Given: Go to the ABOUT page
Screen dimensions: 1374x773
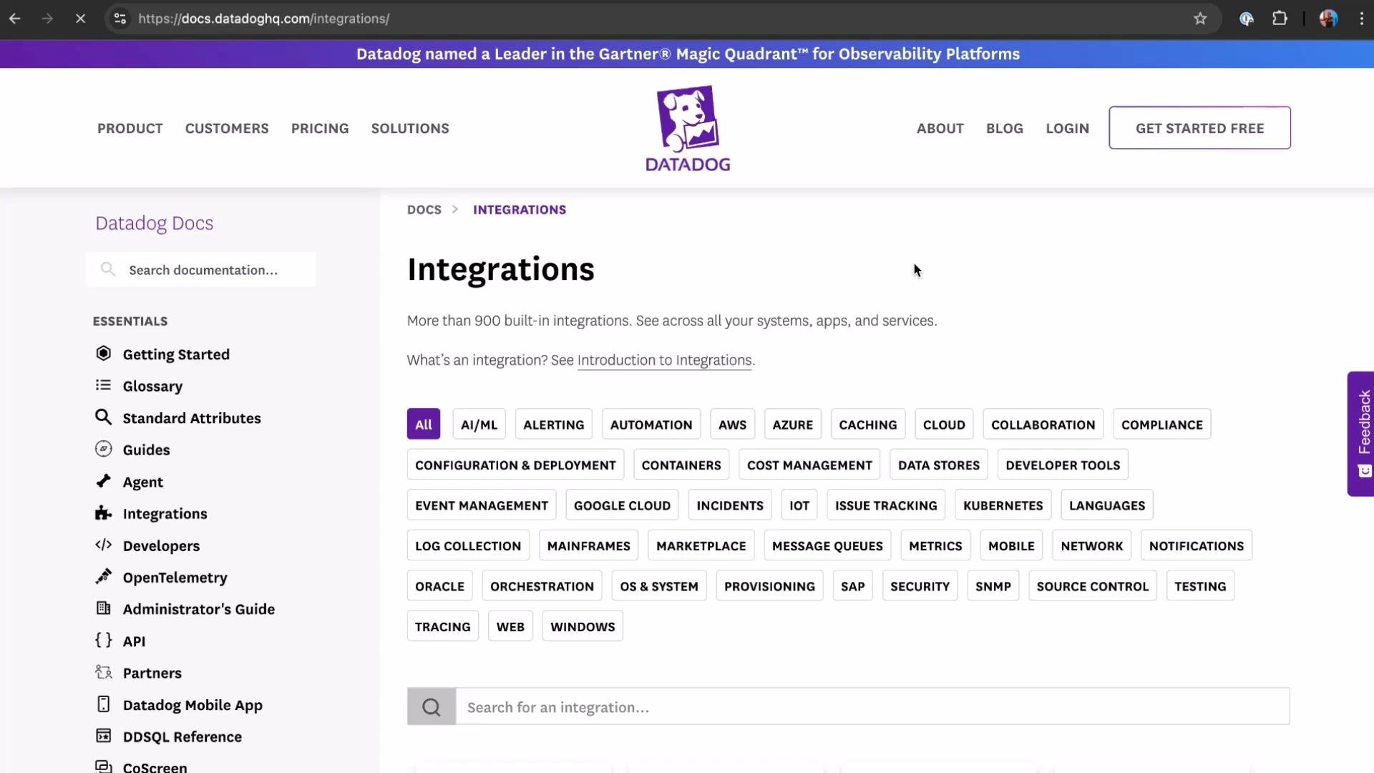Looking at the screenshot, I should tap(940, 129).
